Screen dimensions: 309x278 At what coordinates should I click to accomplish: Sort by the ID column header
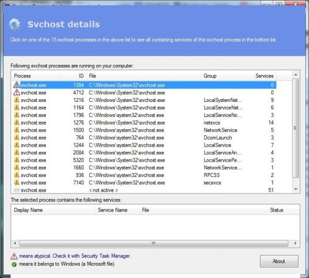click(x=73, y=76)
